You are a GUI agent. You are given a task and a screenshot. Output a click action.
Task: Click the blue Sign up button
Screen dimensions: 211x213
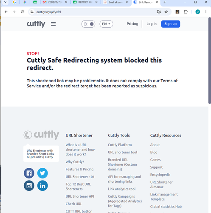pyautogui.click(x=171, y=24)
